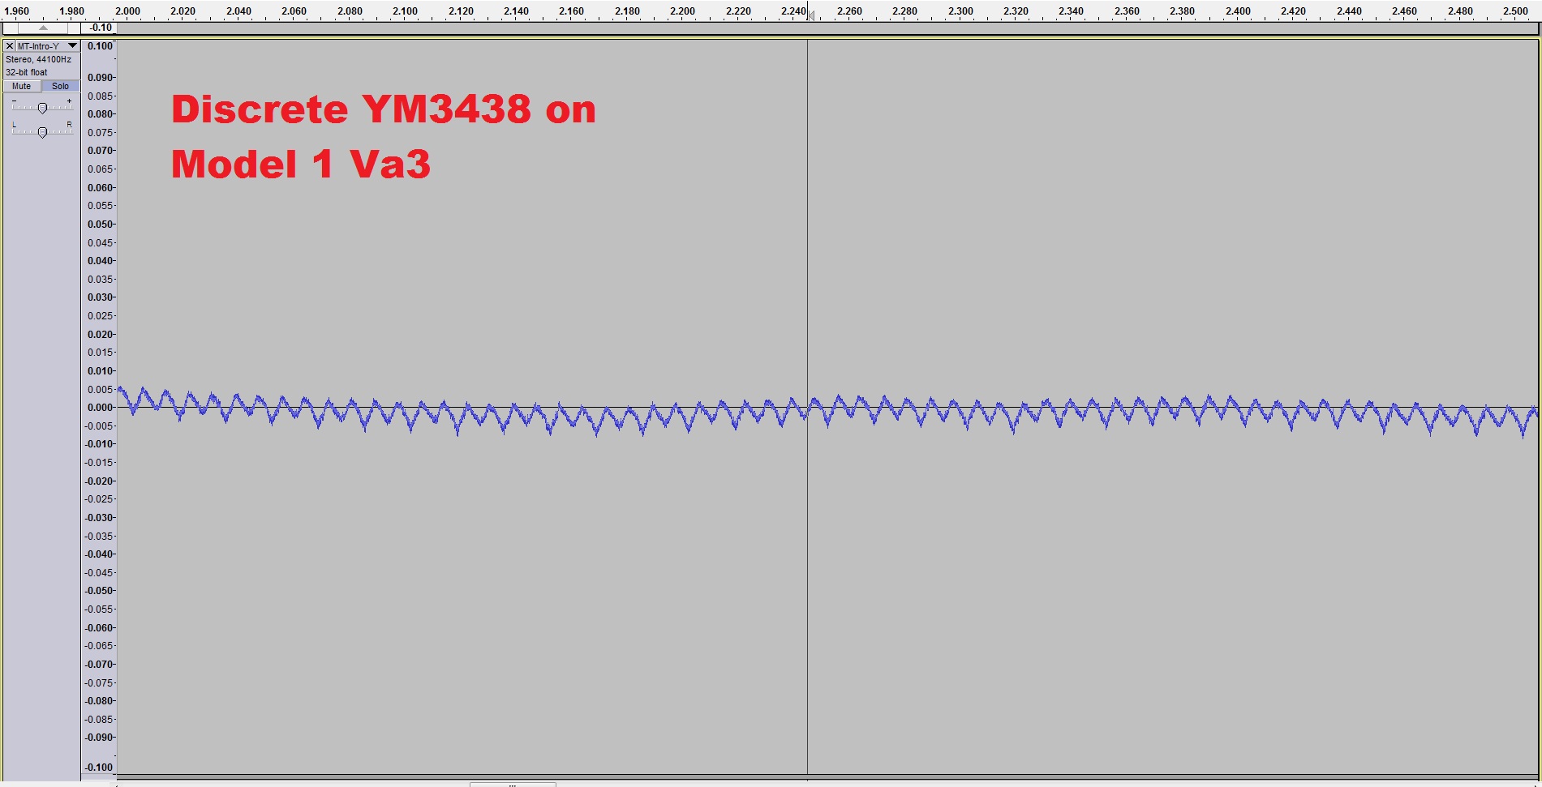Close the MT-Intro-Y track with the X

(x=10, y=46)
